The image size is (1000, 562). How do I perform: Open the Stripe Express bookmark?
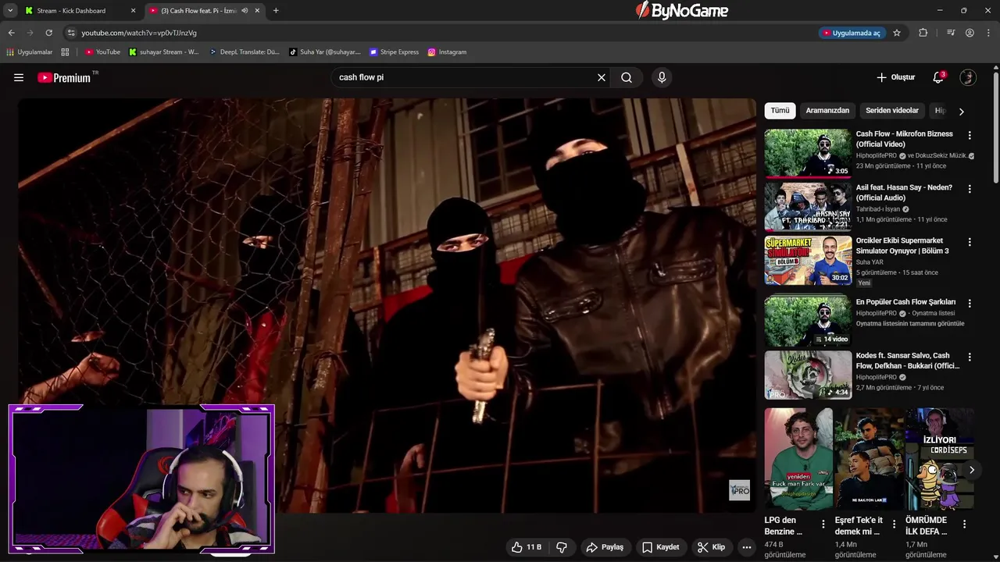tap(395, 52)
